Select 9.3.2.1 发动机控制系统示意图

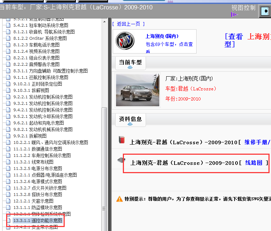coord(43,103)
